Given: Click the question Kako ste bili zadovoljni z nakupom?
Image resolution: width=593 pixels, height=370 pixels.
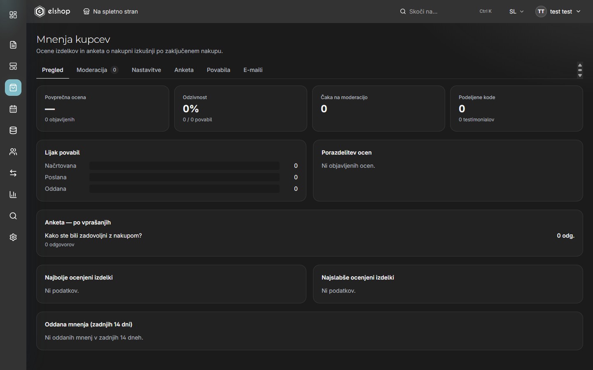Looking at the screenshot, I should [x=93, y=236].
